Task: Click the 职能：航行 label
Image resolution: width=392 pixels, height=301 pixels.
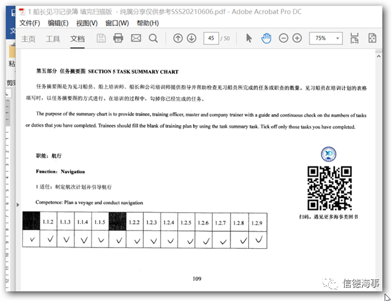Action: [x=49, y=156]
